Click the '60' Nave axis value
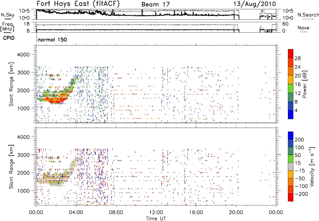The height and width of the screenshot is (221, 319). 285,24
